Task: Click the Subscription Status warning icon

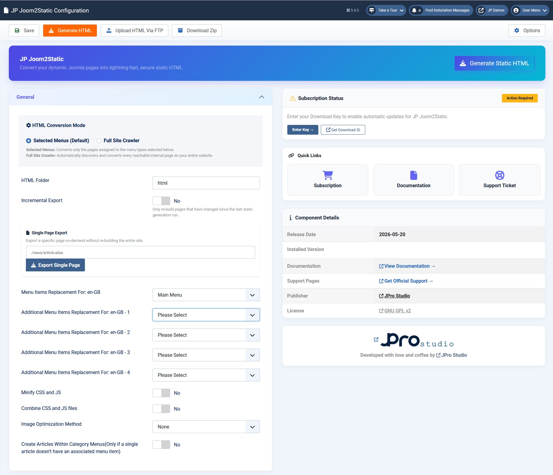Action: pos(292,98)
